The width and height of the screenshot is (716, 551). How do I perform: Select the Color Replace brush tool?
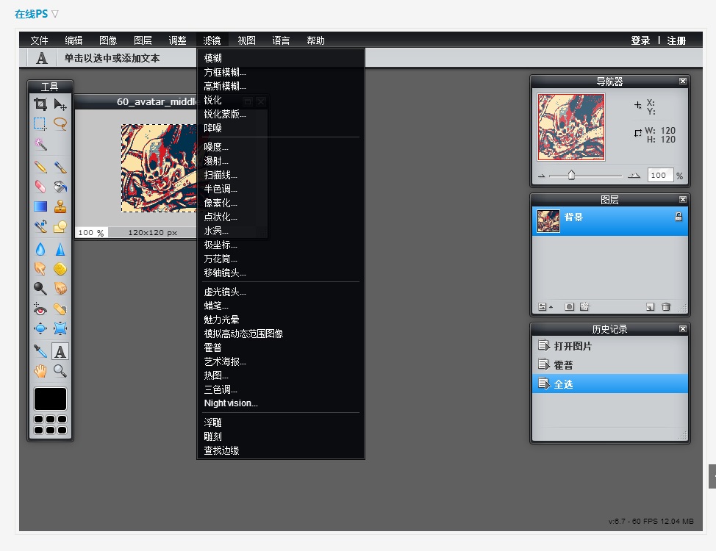point(40,226)
